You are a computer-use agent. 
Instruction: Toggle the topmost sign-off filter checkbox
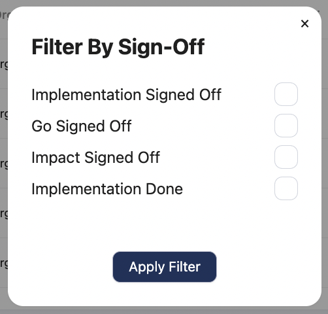pyautogui.click(x=286, y=94)
